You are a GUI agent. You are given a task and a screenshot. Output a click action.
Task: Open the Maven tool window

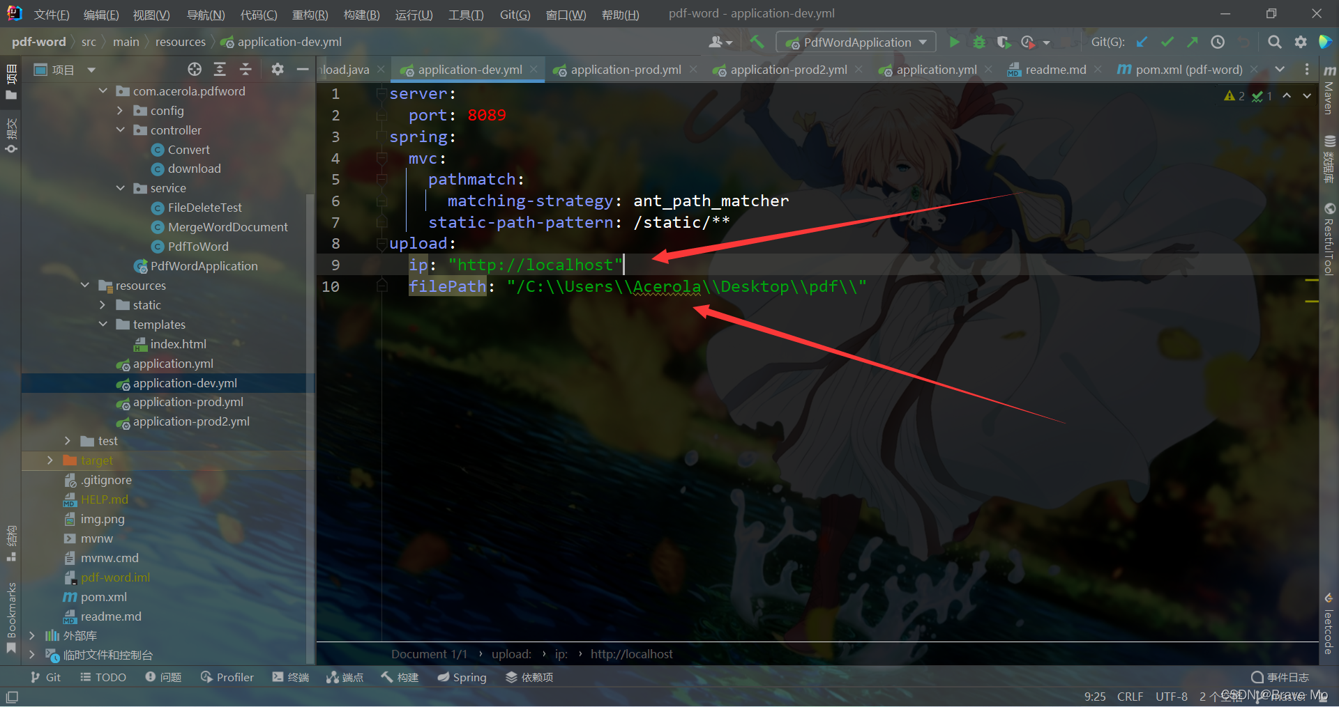pyautogui.click(x=1329, y=91)
